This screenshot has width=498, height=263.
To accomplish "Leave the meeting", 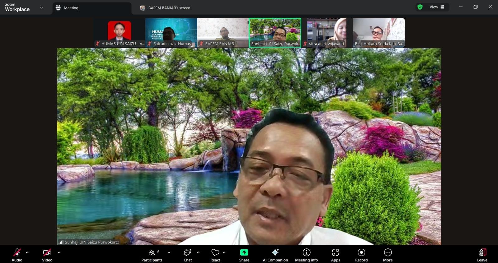I will [482, 255].
